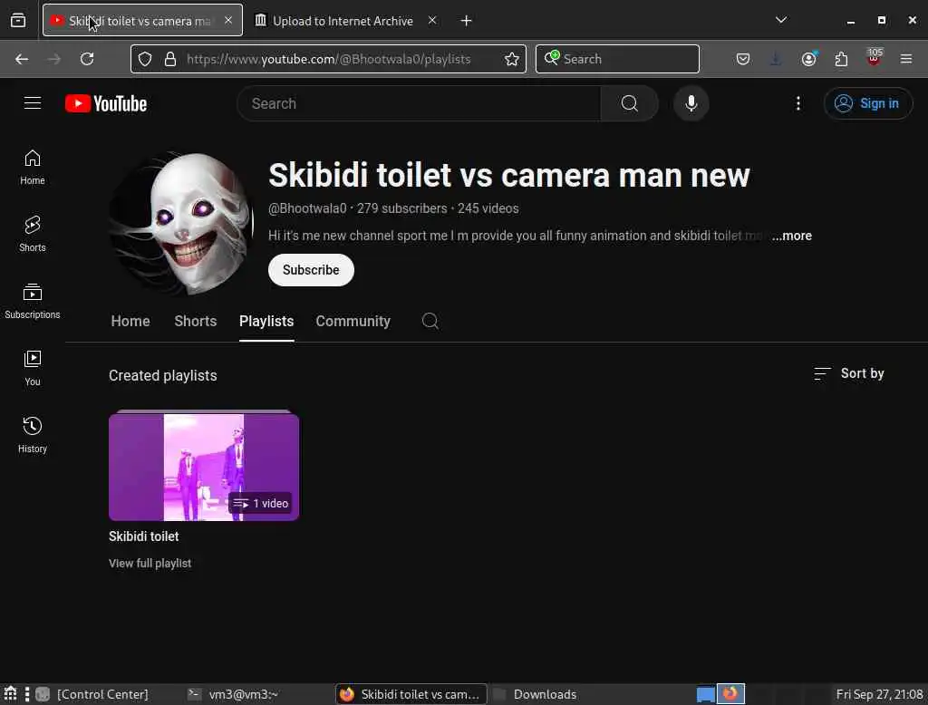Open Downloads window from taskbar

[545, 694]
